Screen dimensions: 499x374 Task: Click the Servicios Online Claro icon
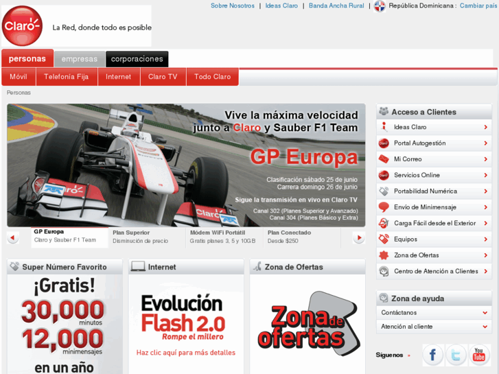[384, 175]
